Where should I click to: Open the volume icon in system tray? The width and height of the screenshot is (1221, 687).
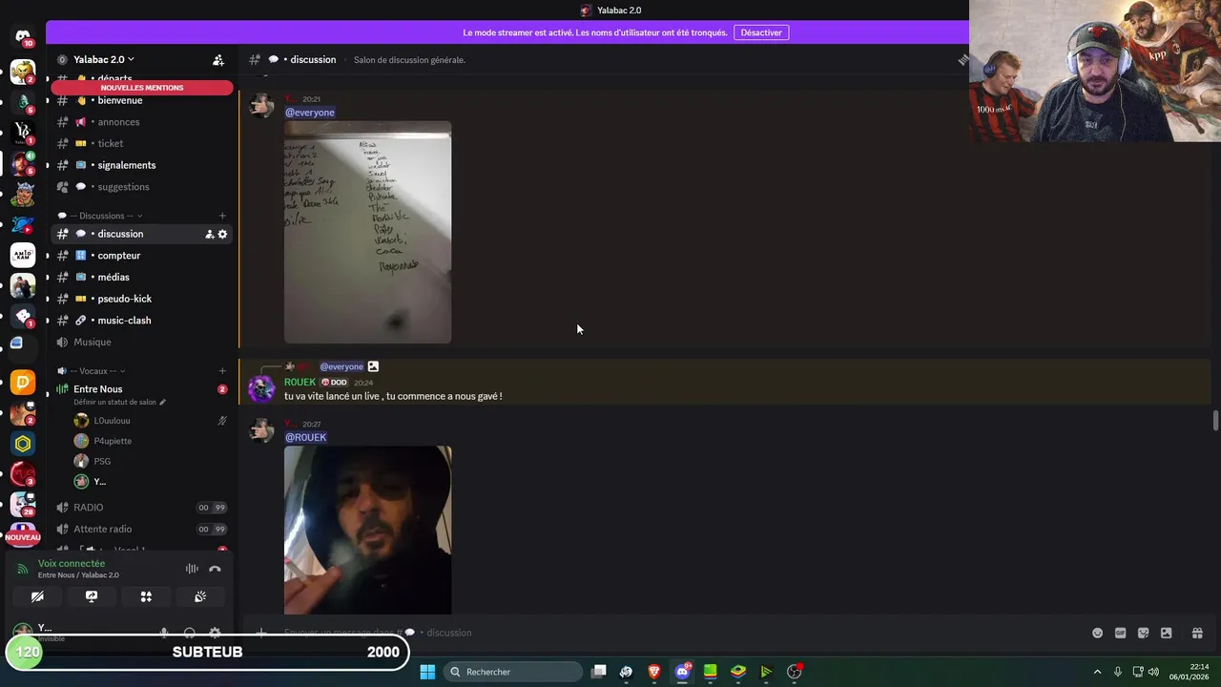coord(1154,672)
